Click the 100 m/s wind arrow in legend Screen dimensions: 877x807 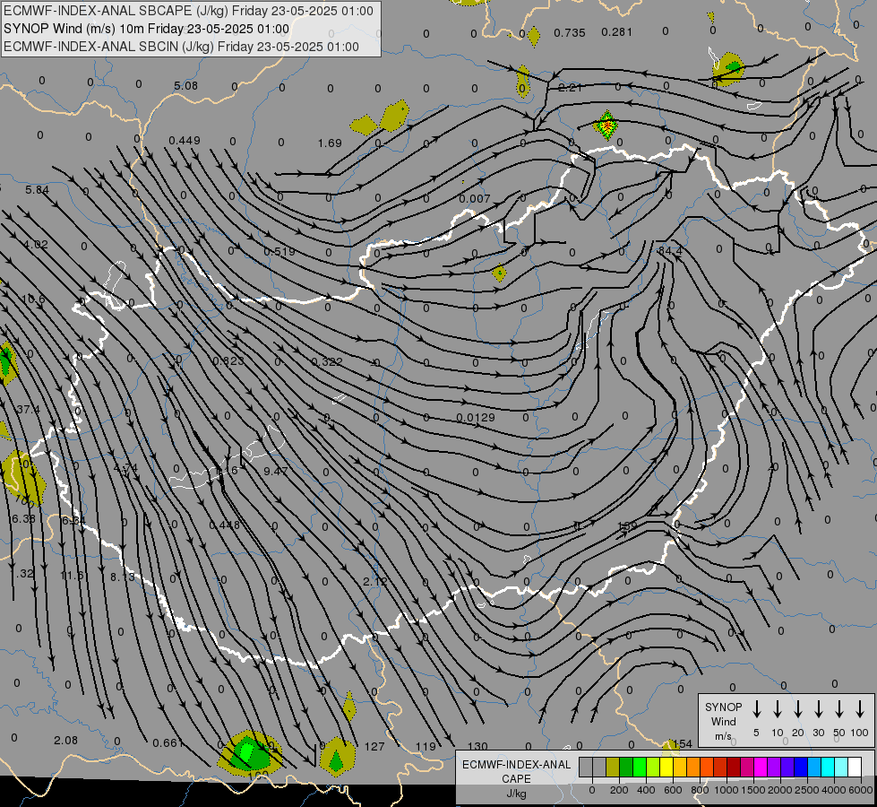tap(860, 709)
